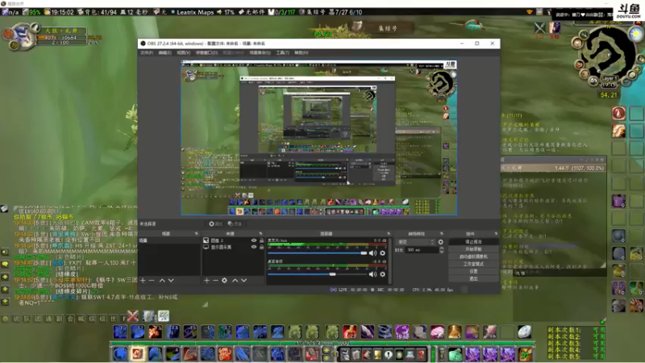Click the transition duration 300 ms field
Screen dimensions: 645x363
421,250
